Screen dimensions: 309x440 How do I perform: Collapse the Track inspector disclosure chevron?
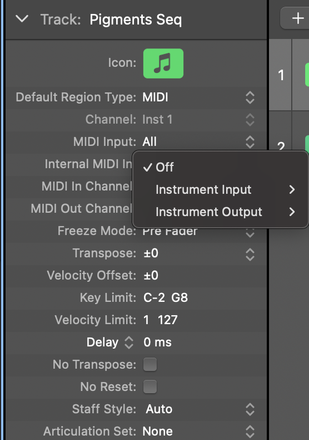click(22, 19)
